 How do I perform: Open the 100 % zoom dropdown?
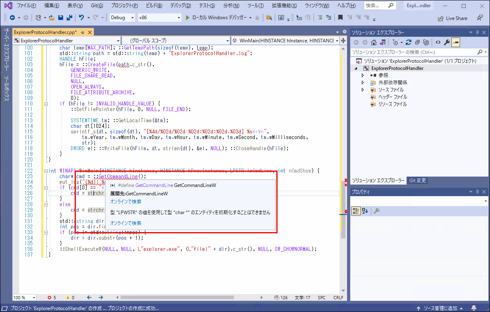click(x=24, y=298)
